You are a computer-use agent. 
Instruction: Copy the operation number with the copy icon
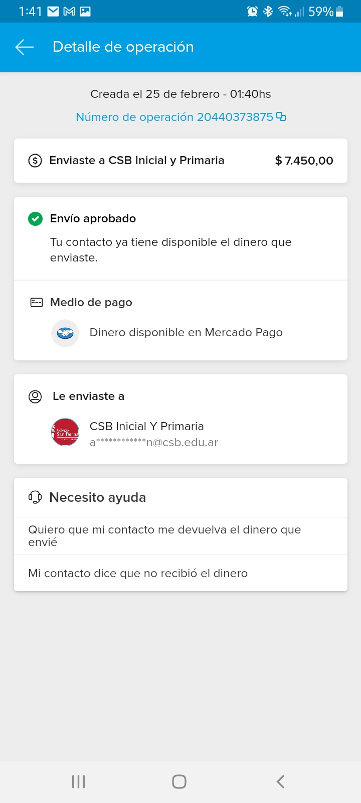pyautogui.click(x=281, y=117)
